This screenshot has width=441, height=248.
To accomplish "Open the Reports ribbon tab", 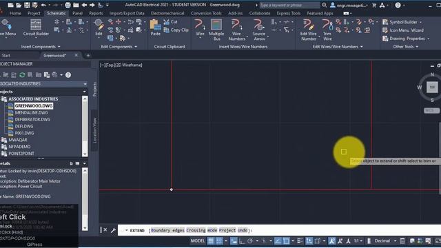I will tap(96, 13).
